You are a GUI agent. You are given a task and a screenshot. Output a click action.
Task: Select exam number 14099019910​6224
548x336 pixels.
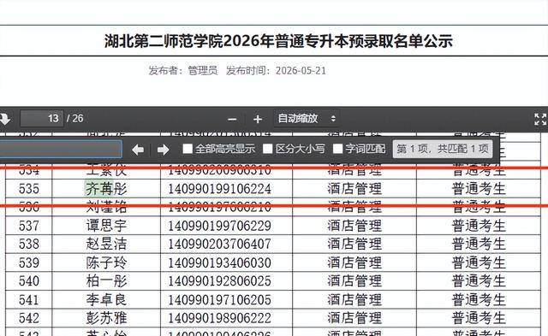click(x=219, y=189)
